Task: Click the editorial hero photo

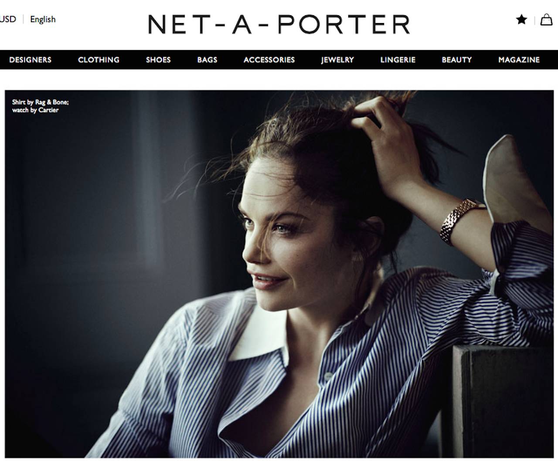Action: [x=279, y=274]
